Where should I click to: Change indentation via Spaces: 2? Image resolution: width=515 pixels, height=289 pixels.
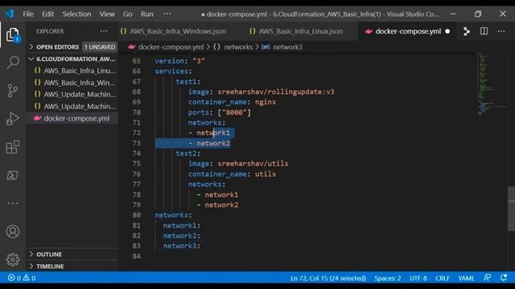pos(388,279)
